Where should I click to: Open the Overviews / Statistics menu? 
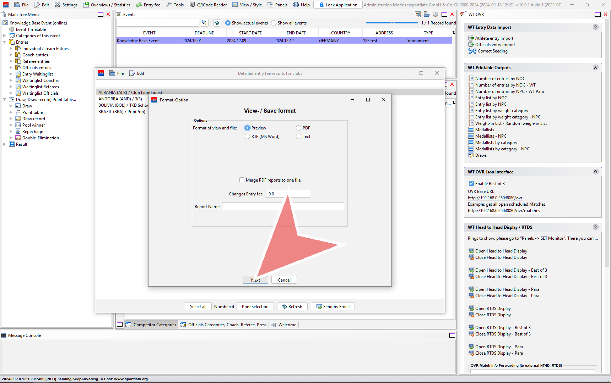[x=107, y=5]
